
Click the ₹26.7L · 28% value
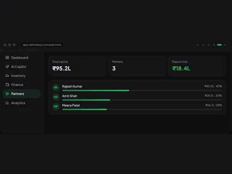pos(213,105)
